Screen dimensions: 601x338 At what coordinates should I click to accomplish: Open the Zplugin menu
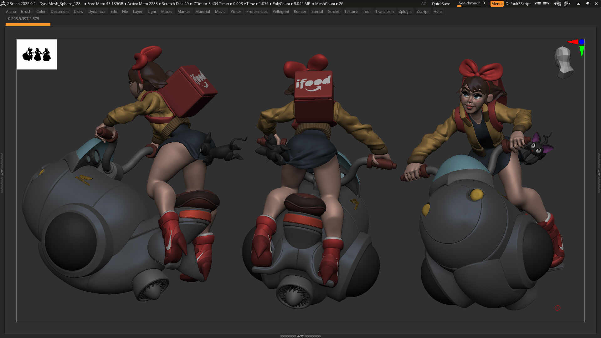point(405,12)
